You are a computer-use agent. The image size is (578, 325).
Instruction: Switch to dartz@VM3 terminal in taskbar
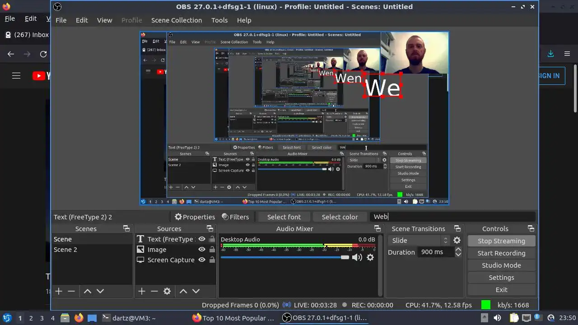pyautogui.click(x=129, y=318)
